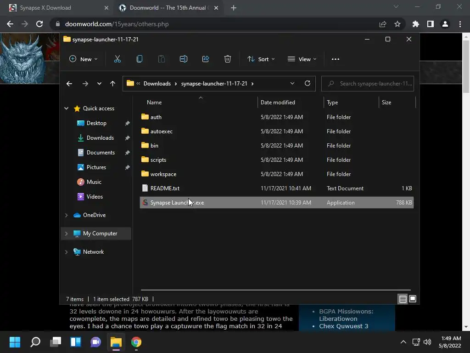The height and width of the screenshot is (353, 470).
Task: Refresh the folder address bar
Action: 307,84
